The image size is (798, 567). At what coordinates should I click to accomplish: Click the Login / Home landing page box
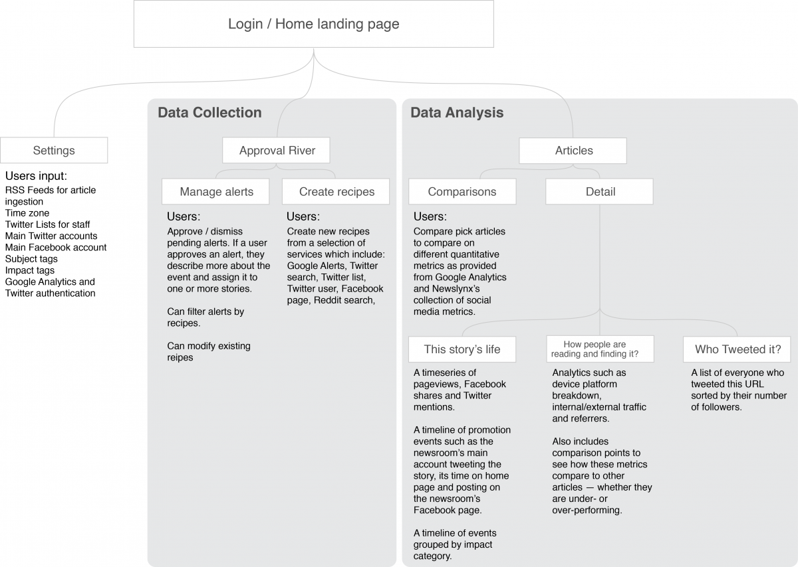313,25
